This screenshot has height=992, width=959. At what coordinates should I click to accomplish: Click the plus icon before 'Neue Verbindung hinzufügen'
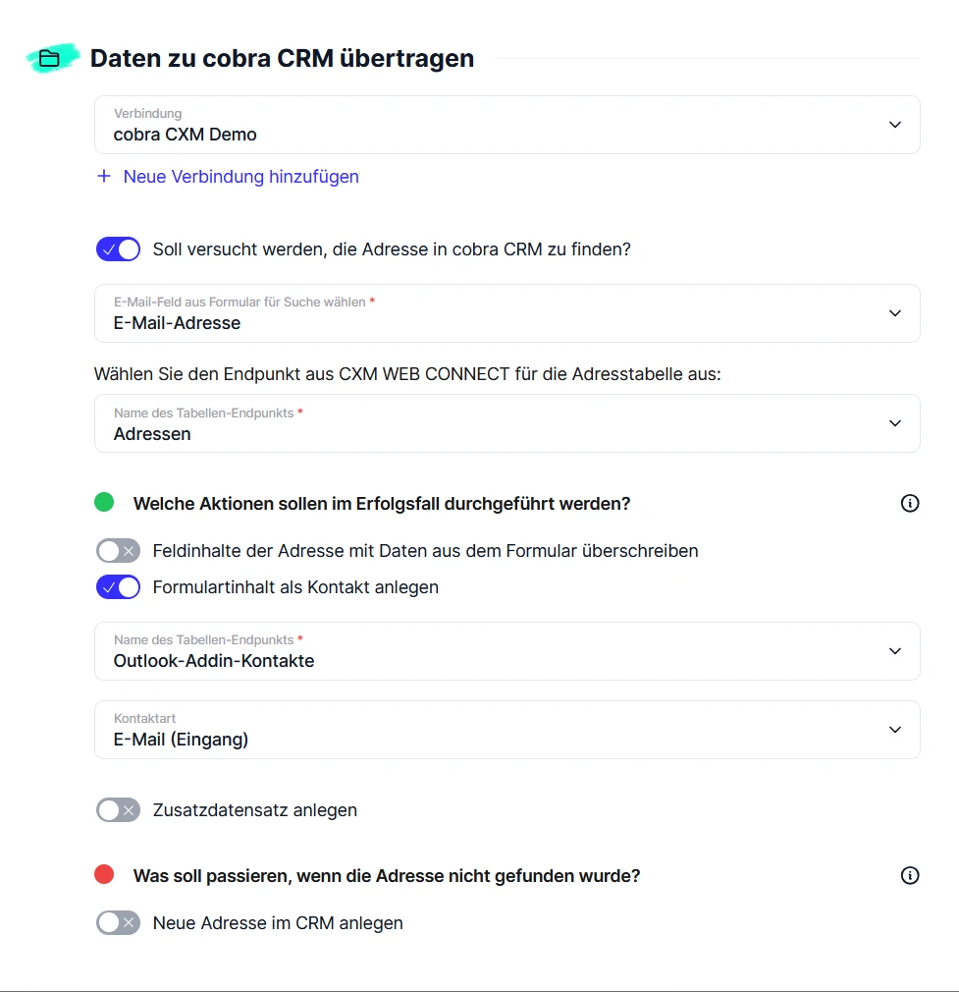[103, 176]
